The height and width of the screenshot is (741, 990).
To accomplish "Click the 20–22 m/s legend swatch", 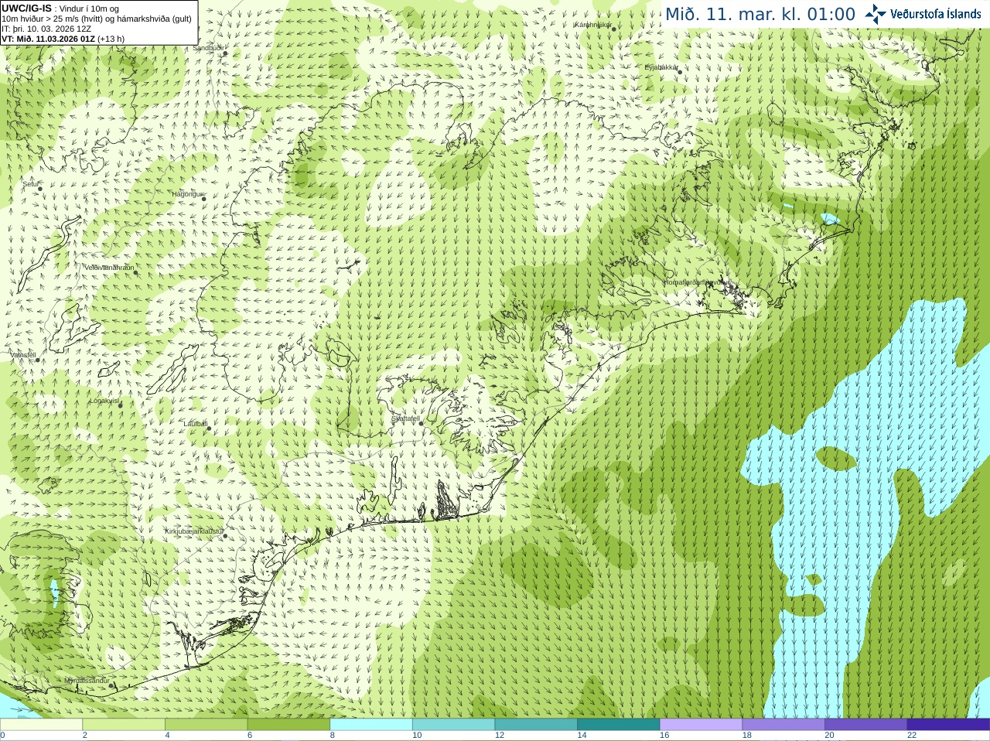I will pyautogui.click(x=866, y=725).
